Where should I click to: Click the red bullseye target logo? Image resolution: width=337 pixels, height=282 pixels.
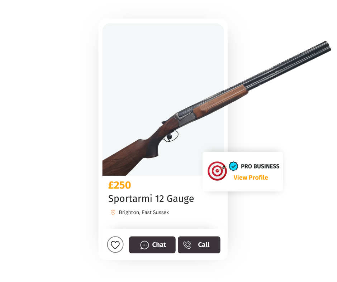217,171
